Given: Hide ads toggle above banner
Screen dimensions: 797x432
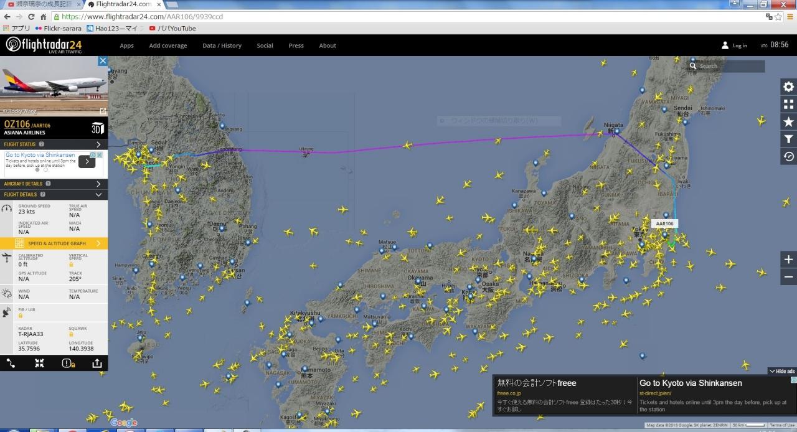Looking at the screenshot, I should pos(782,371).
